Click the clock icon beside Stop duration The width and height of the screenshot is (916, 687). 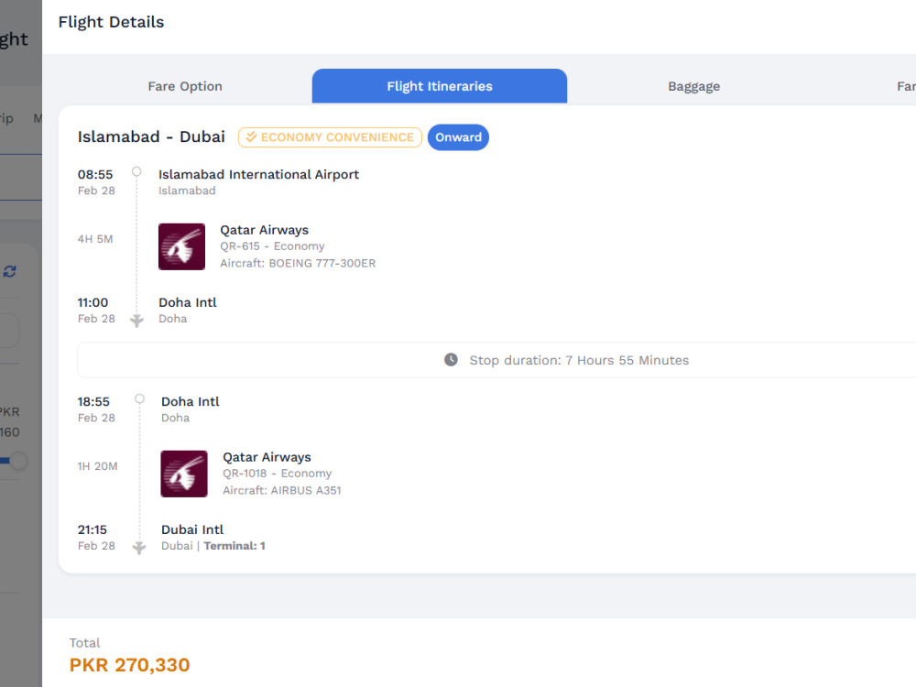click(451, 360)
